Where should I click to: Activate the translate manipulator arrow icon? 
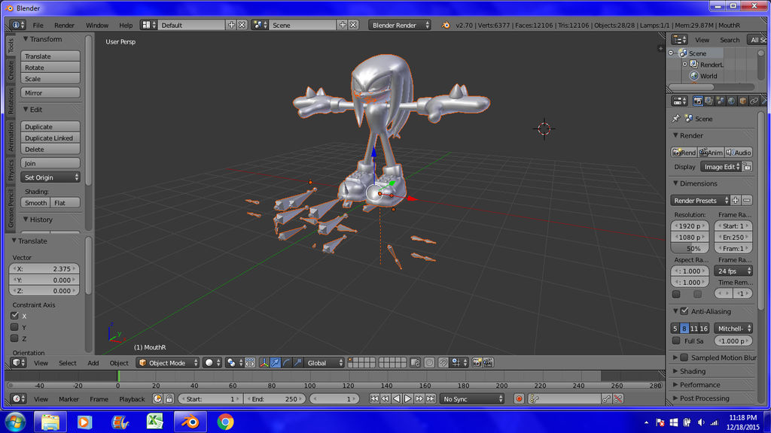(x=275, y=362)
